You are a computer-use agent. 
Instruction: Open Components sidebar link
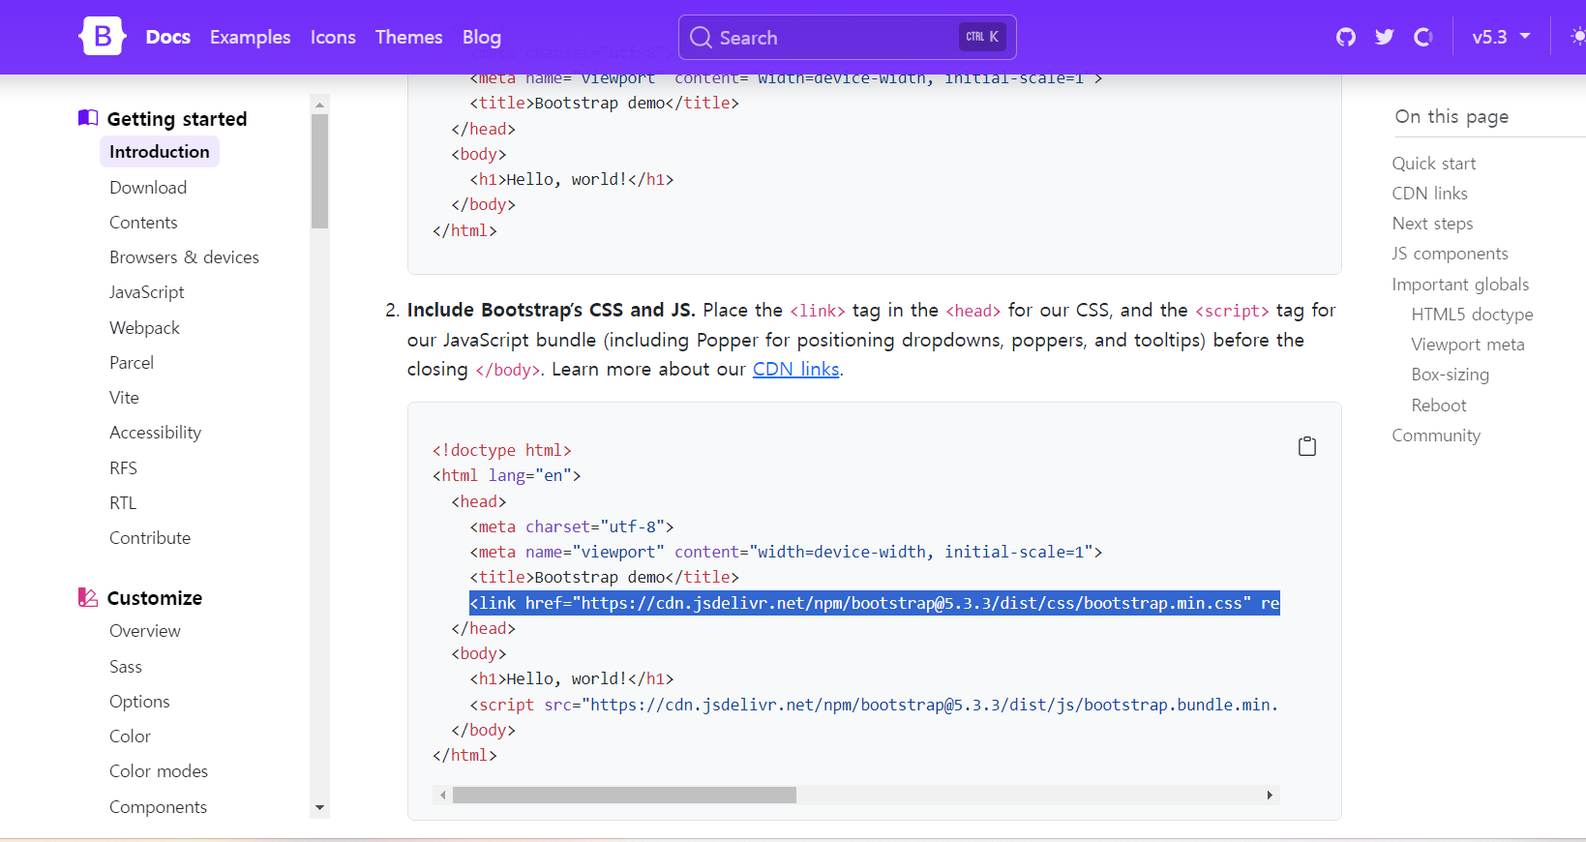[x=158, y=807]
